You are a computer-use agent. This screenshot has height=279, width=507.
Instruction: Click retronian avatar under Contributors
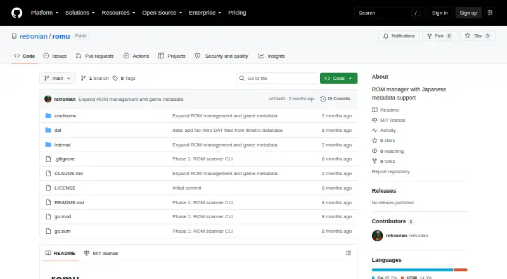[377, 236]
